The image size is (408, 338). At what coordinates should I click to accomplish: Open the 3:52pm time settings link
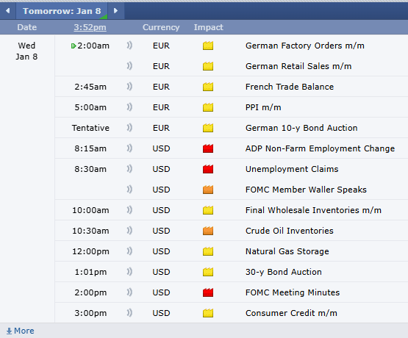90,27
